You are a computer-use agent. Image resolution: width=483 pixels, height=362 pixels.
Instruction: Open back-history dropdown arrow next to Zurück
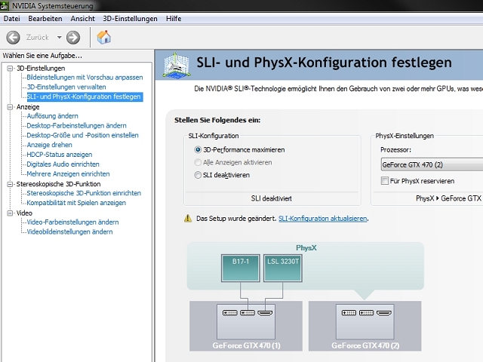[x=59, y=38]
